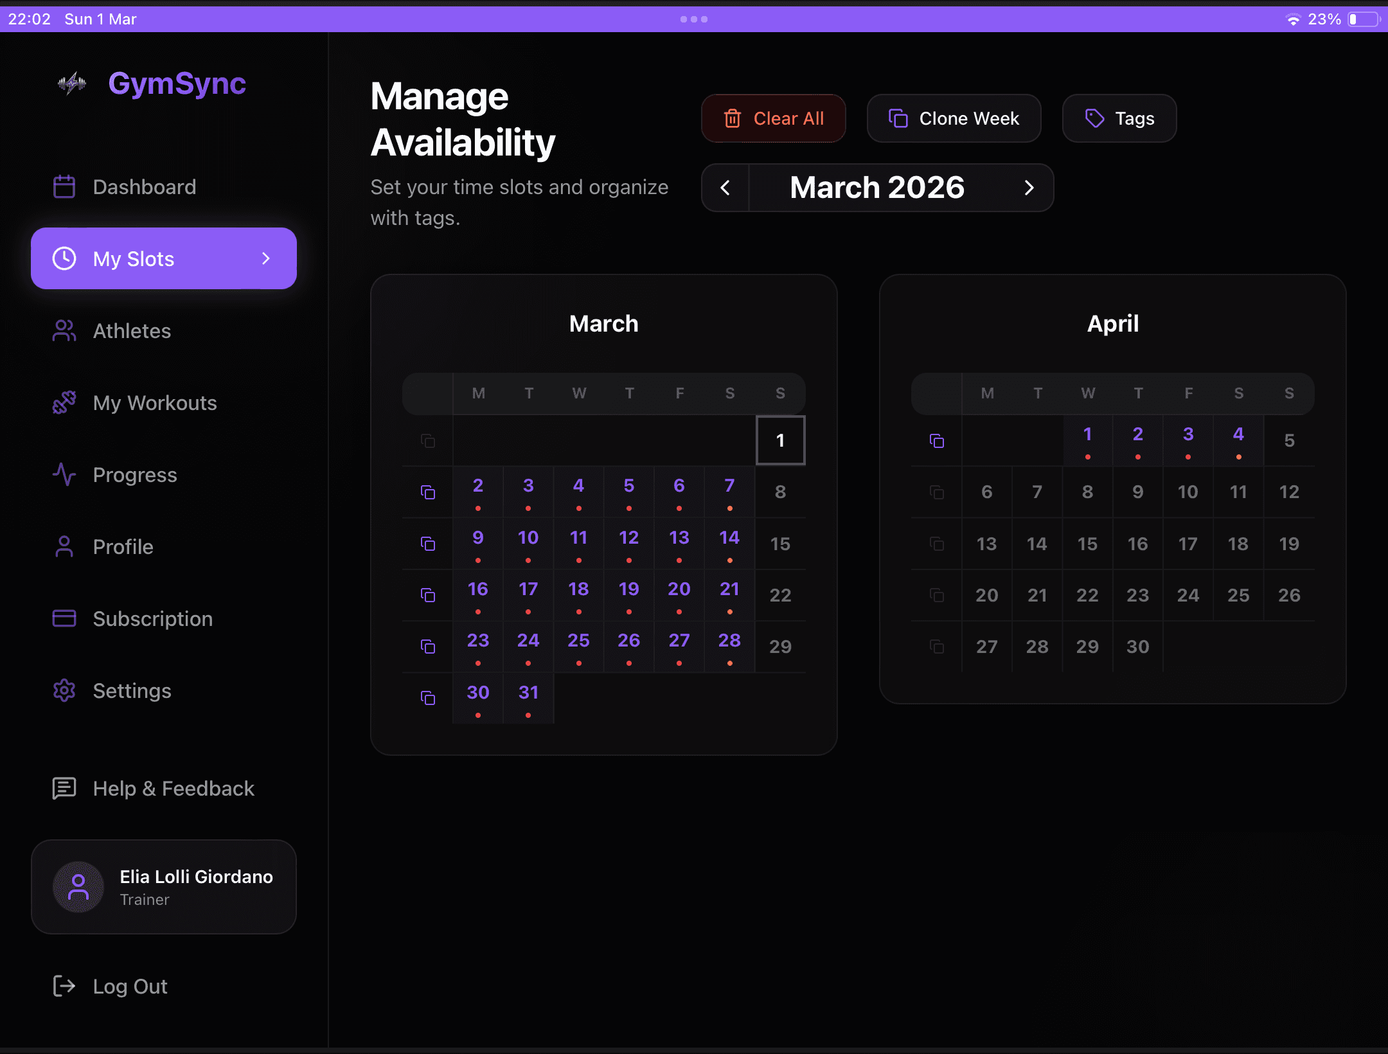Click the Settings gear icon
1388x1054 pixels.
[x=64, y=690]
